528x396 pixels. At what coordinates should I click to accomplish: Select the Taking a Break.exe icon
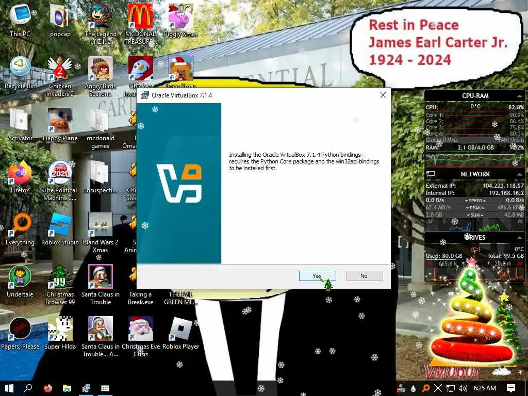click(140, 285)
